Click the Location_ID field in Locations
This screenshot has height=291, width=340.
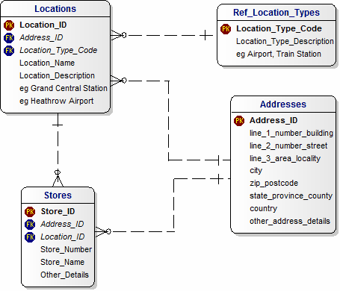(43, 25)
